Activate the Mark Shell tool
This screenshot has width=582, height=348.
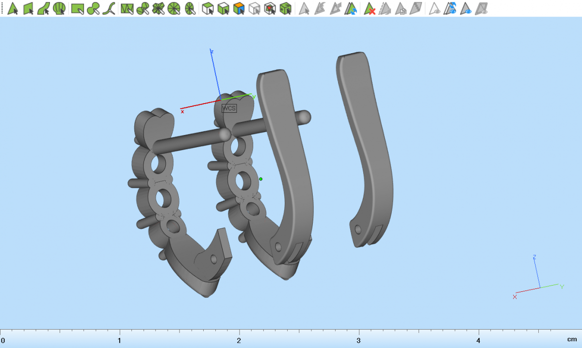pos(59,8)
